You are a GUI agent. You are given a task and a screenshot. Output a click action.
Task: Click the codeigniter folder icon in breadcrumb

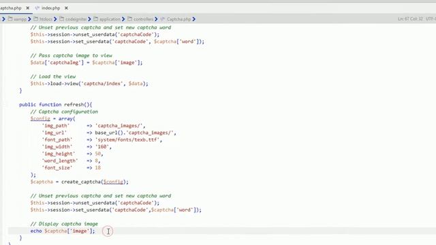coord(62,19)
